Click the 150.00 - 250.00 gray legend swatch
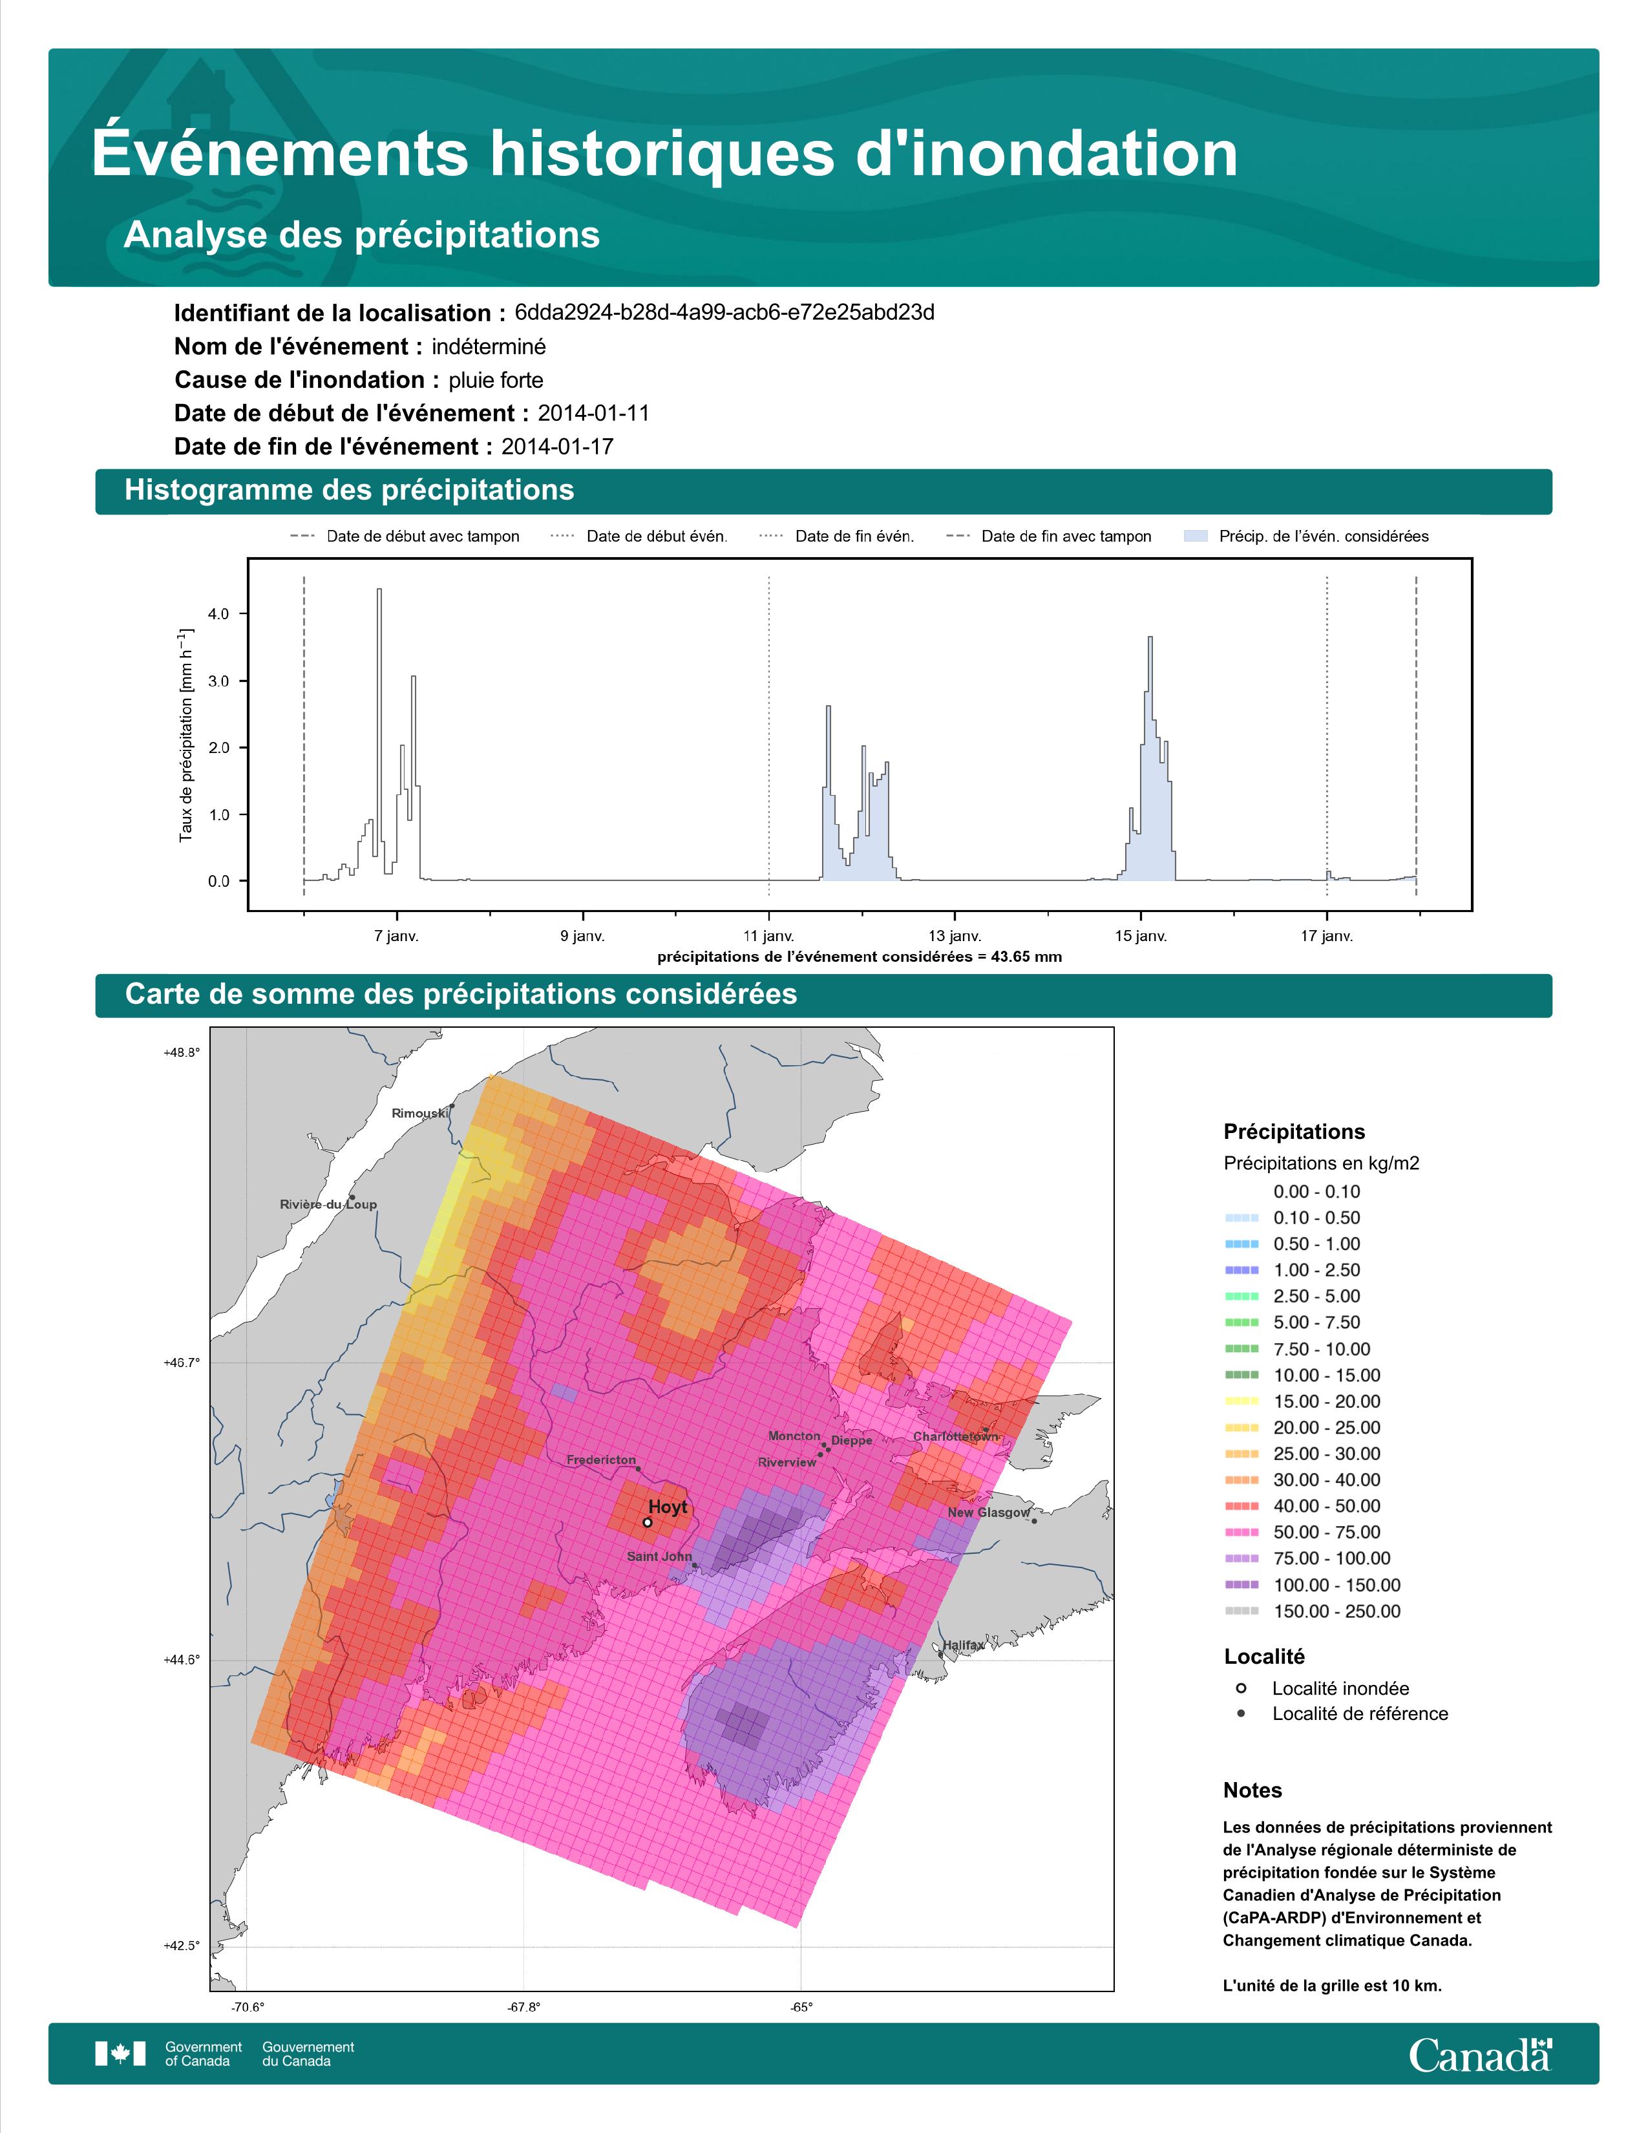The image size is (1648, 2133). tap(1241, 1611)
